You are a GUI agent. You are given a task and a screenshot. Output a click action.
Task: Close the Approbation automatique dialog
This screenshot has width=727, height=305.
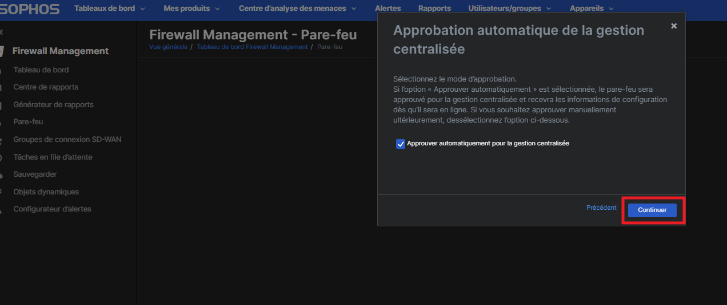pyautogui.click(x=674, y=26)
